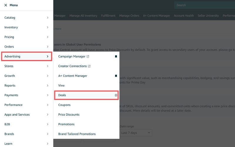Open Coupons in the Advertising submenu
Screen dimensions: 235x147
tap(64, 105)
